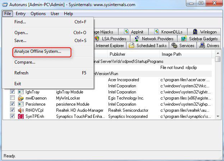Switch to the Winlogon tab
The width and height of the screenshot is (224, 161).
pos(204,32)
